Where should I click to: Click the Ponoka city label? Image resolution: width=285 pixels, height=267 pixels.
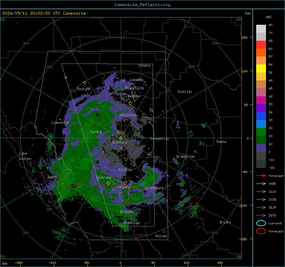tap(144, 65)
